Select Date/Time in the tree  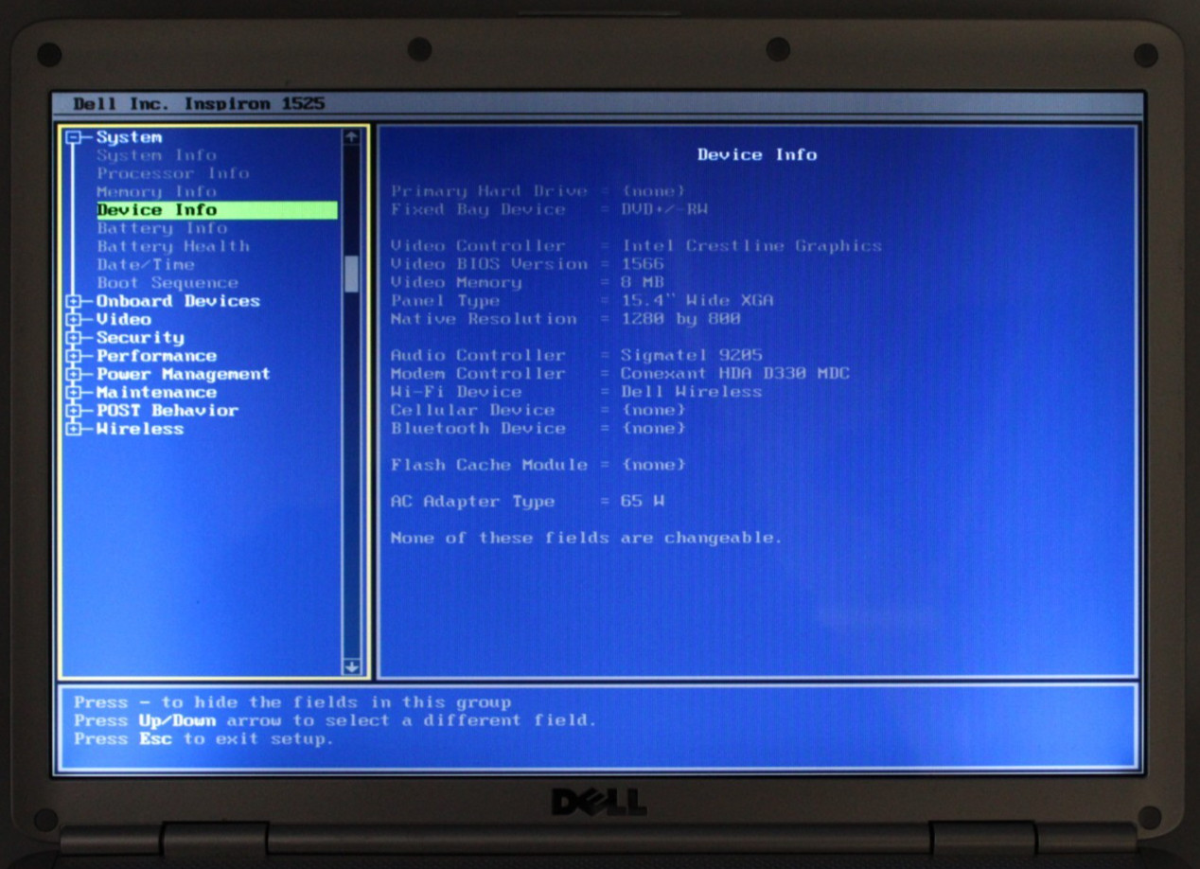(145, 265)
